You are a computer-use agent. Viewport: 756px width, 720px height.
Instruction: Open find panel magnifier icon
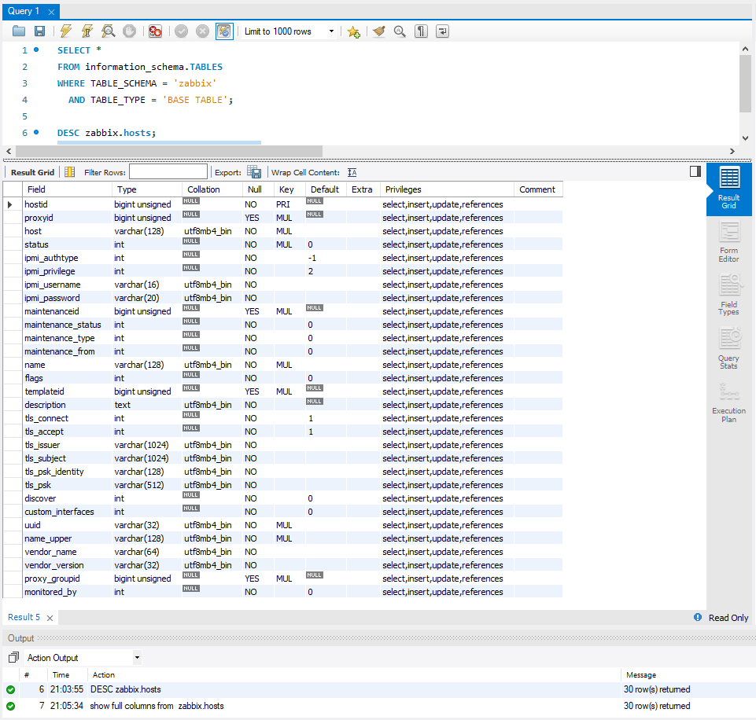400,31
